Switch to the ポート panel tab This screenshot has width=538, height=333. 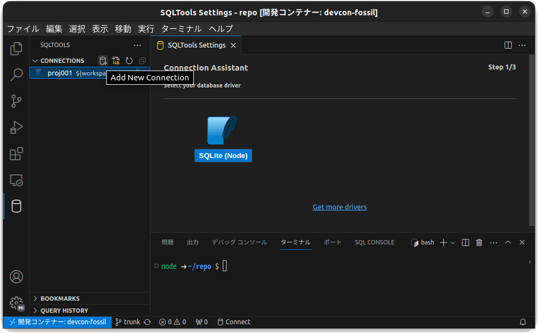[332, 242]
